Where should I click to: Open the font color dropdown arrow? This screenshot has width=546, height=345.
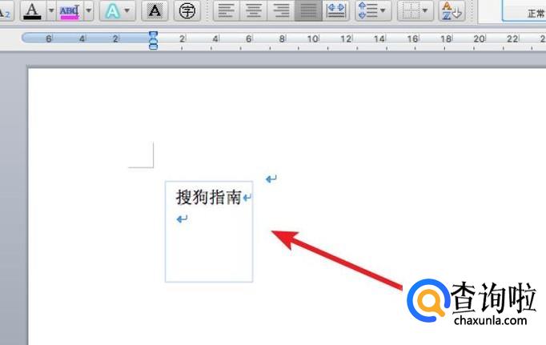click(x=51, y=10)
